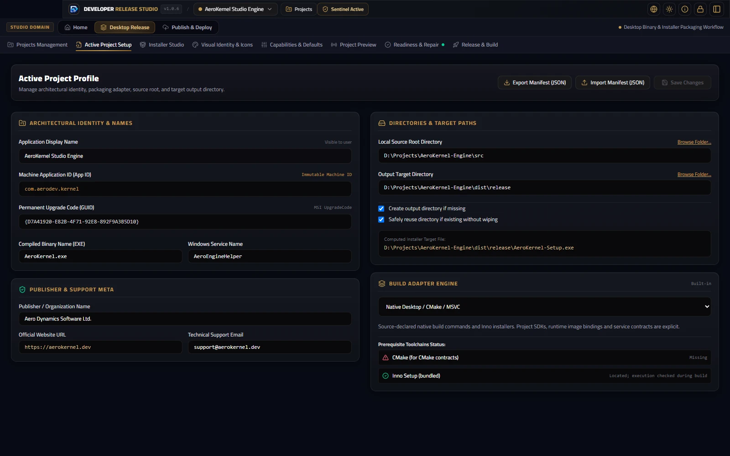Click Export Manifest (JSON) button

click(x=535, y=83)
